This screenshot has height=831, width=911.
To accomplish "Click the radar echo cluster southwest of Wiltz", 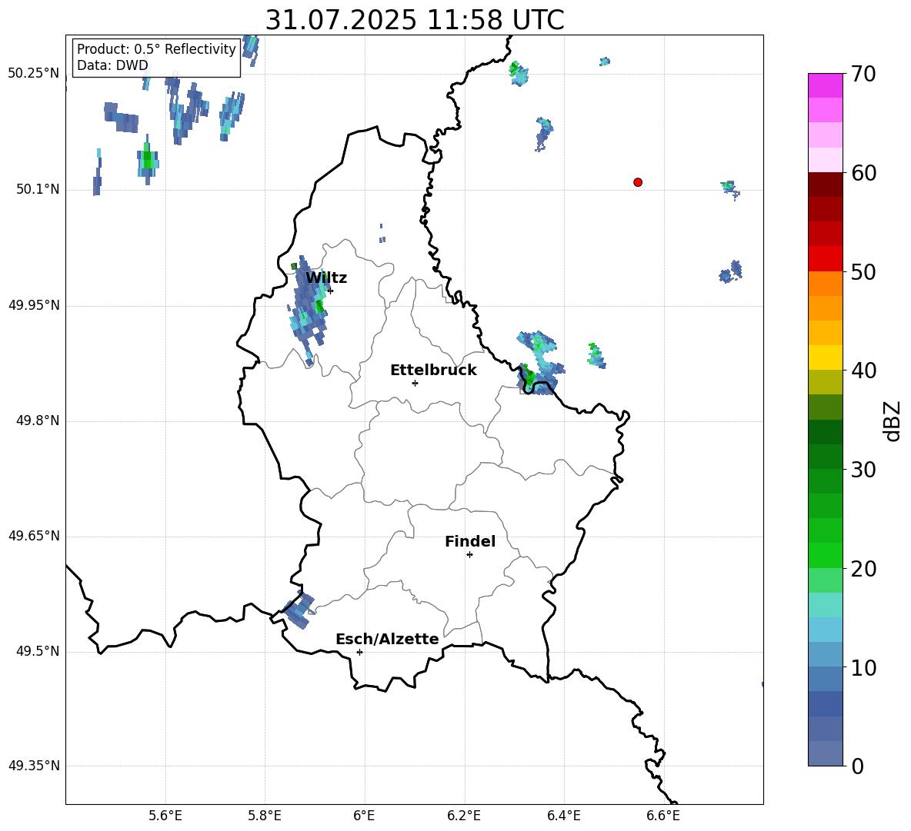I will pos(308,311).
